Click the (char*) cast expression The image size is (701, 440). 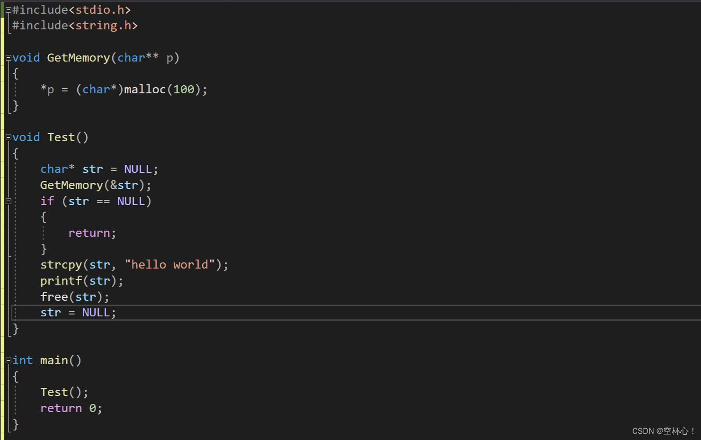coord(99,90)
